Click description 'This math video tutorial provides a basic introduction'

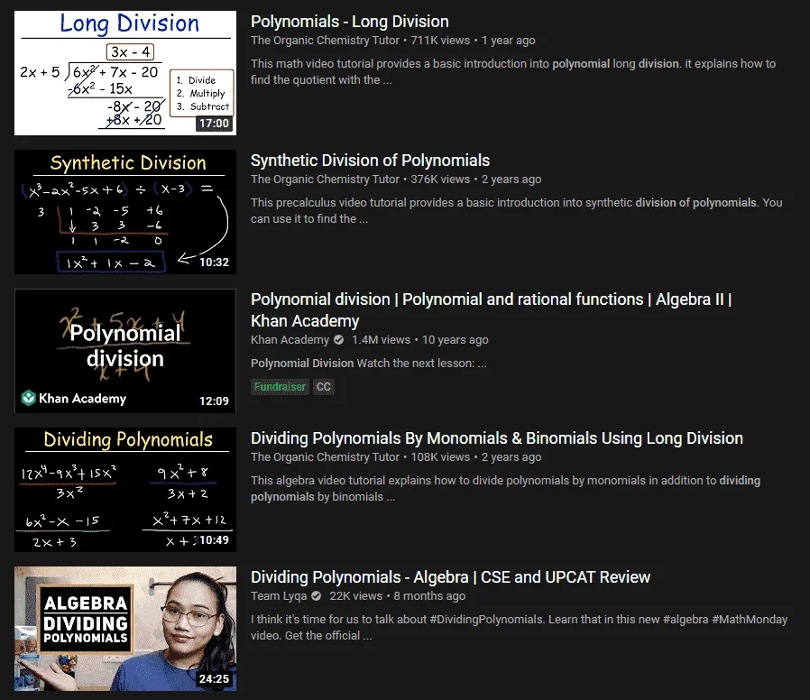[x=513, y=72]
